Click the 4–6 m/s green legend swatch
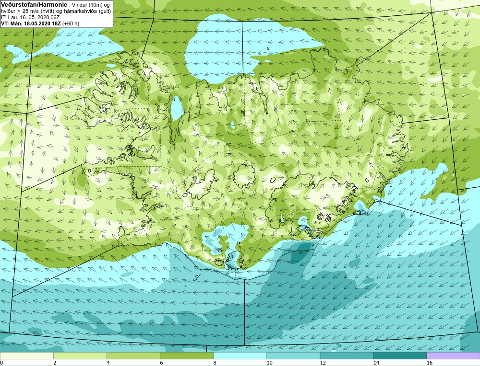The image size is (480, 366). coord(133,355)
